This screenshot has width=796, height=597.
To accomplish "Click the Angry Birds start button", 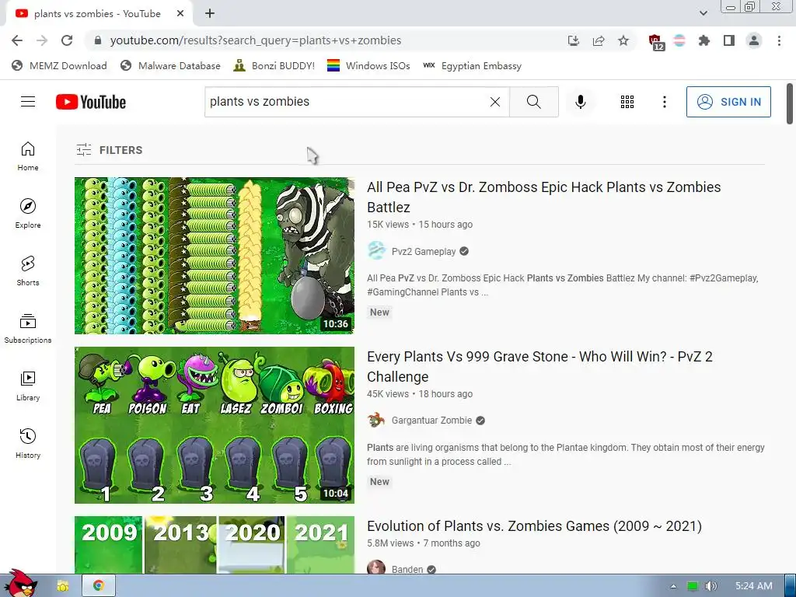I will pos(19,584).
